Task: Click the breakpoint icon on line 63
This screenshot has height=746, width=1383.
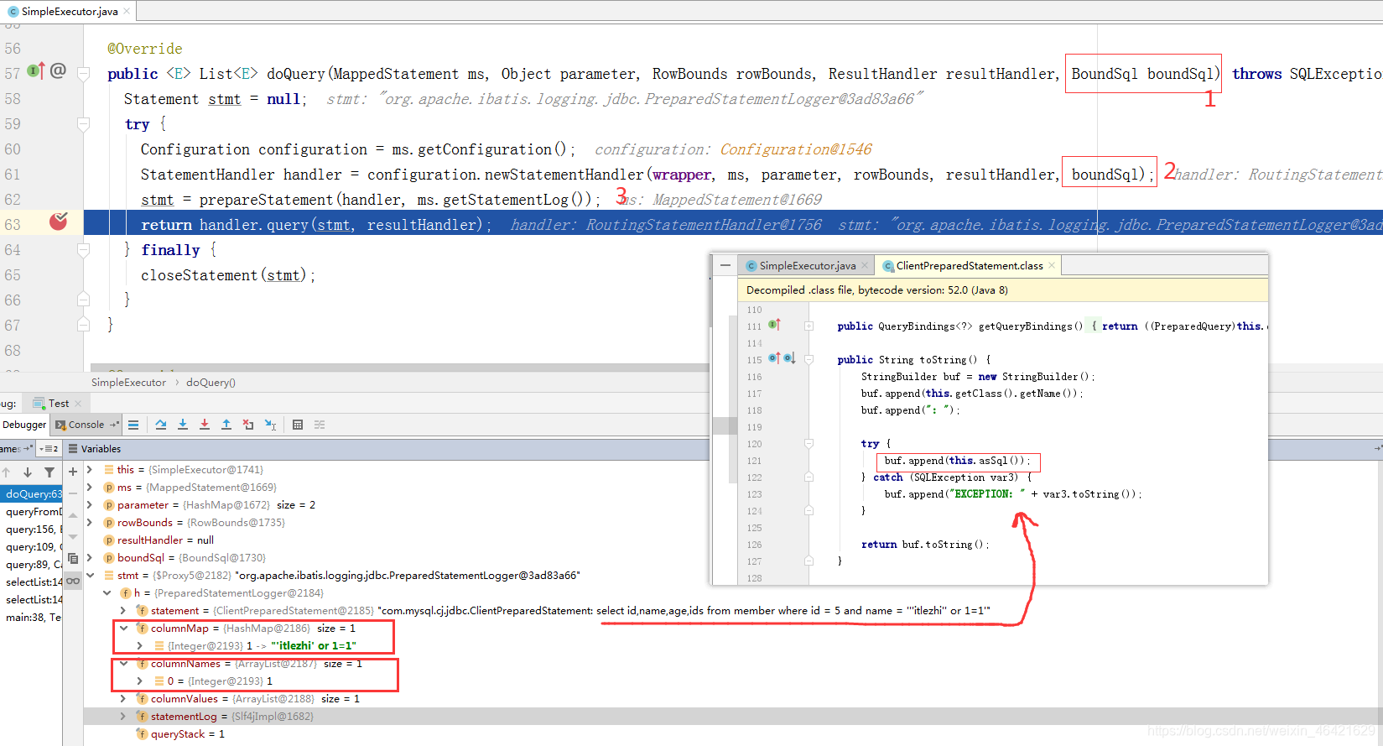Action: click(59, 222)
